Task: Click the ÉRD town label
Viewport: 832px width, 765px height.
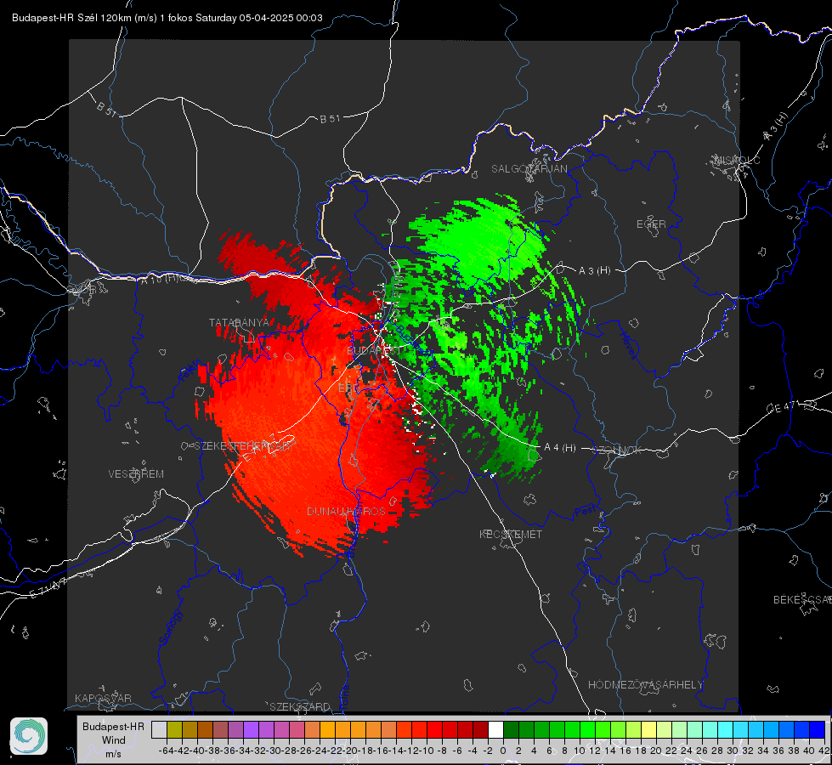Action: 348,388
